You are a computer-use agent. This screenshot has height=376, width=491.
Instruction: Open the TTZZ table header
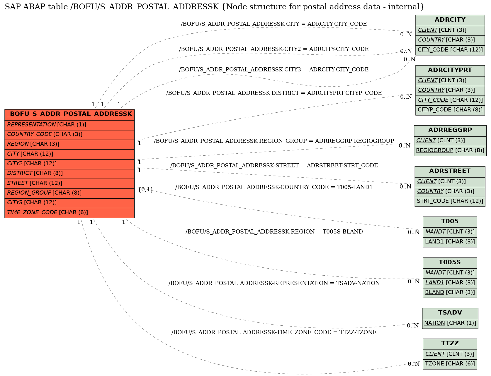pos(450,344)
